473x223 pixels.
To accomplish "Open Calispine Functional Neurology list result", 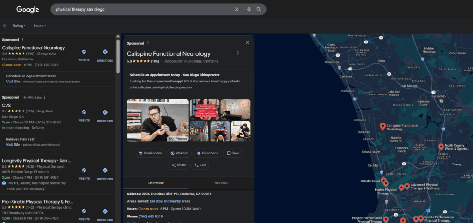I will [x=33, y=48].
